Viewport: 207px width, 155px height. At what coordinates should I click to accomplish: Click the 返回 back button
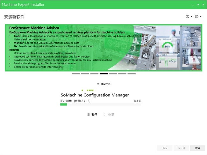165,148
